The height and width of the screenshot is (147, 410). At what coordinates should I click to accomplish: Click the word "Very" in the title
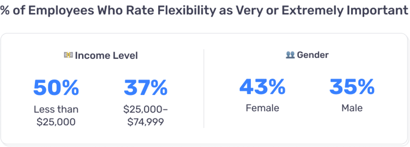point(247,11)
